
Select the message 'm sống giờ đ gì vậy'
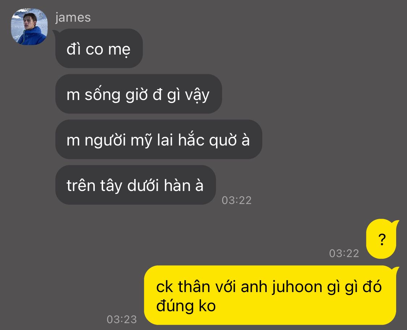pos(139,94)
